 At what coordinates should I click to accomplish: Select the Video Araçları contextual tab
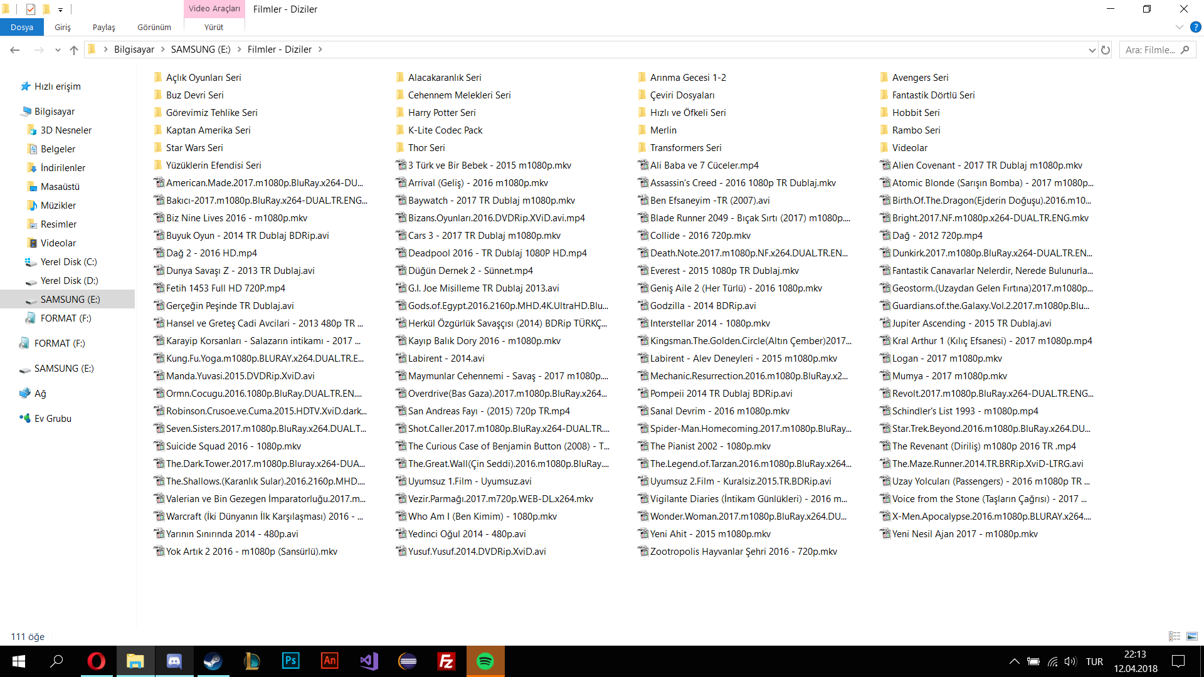(214, 9)
